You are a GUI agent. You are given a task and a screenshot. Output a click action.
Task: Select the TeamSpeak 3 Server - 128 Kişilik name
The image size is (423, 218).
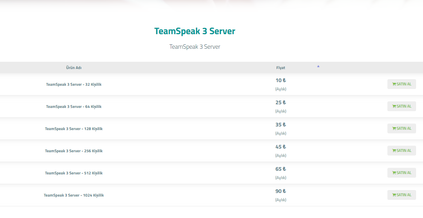coord(74,129)
